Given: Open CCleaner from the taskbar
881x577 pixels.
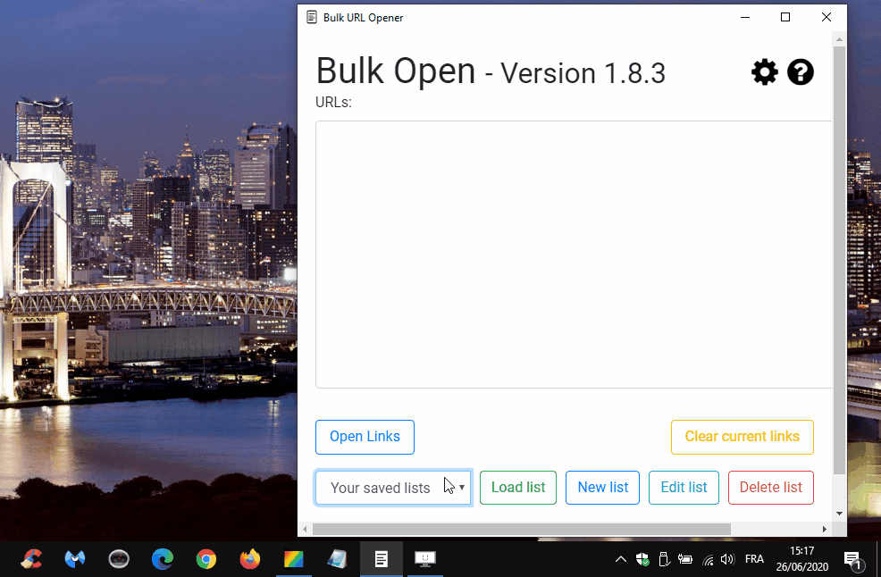Looking at the screenshot, I should pyautogui.click(x=31, y=559).
